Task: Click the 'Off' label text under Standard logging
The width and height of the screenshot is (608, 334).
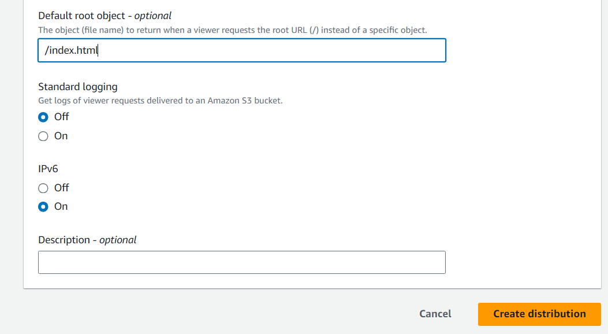Action: pyautogui.click(x=61, y=117)
